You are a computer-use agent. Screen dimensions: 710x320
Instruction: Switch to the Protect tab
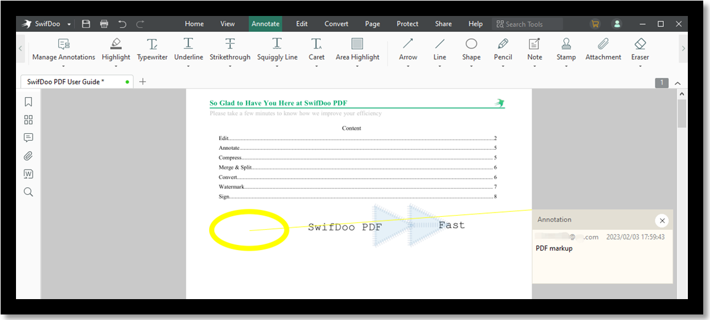point(407,24)
